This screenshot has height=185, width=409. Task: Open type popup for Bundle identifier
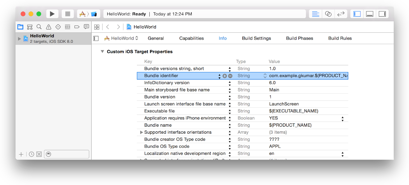point(265,76)
